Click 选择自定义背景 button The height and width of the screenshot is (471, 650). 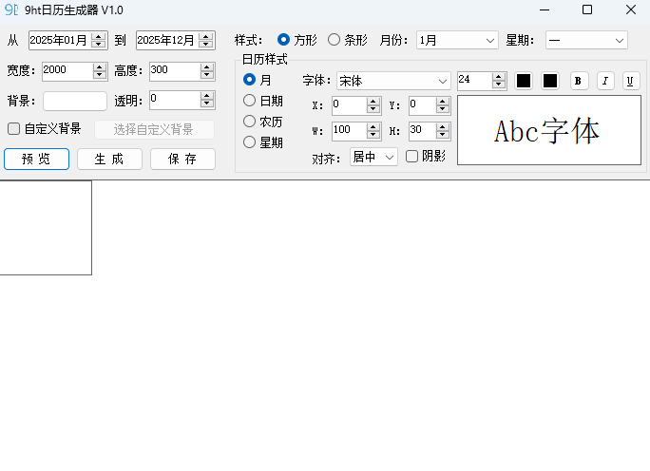click(x=154, y=130)
